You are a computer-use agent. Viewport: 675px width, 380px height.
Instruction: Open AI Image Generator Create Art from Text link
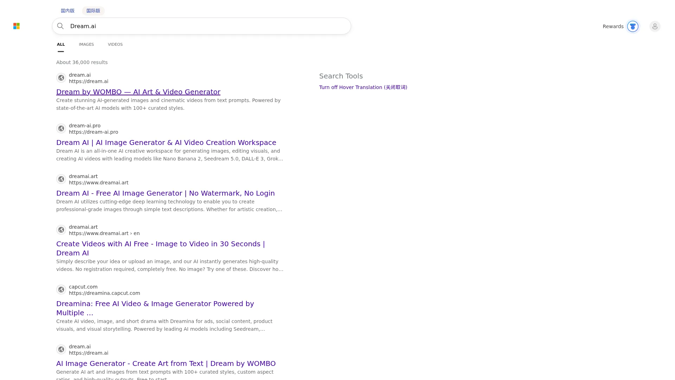click(166, 363)
